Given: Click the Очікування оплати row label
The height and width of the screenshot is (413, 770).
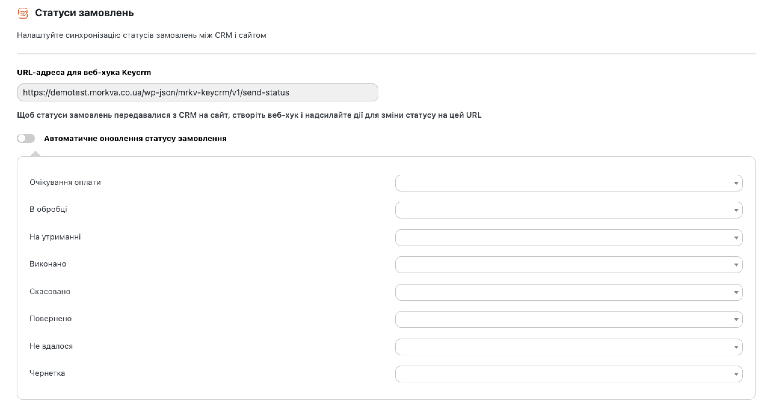Looking at the screenshot, I should (65, 182).
